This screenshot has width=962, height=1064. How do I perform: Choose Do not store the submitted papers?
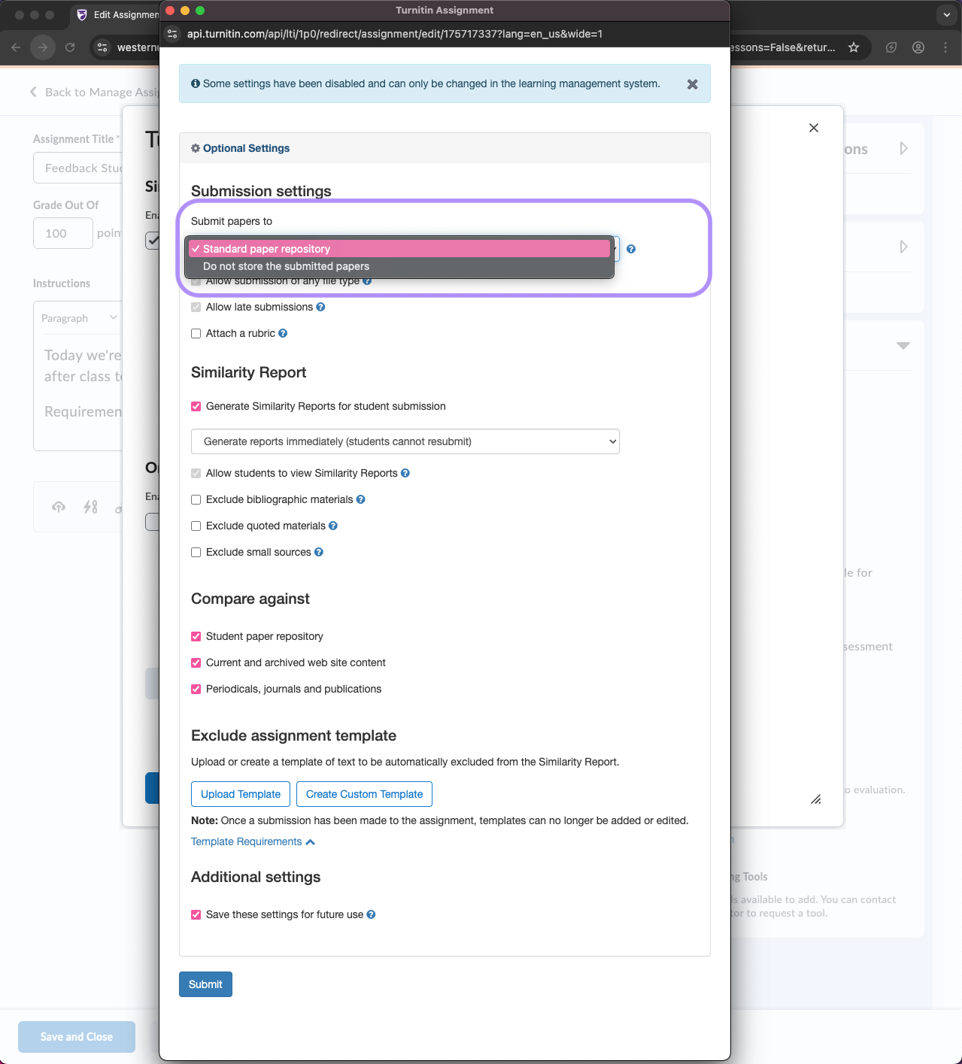[x=286, y=266]
